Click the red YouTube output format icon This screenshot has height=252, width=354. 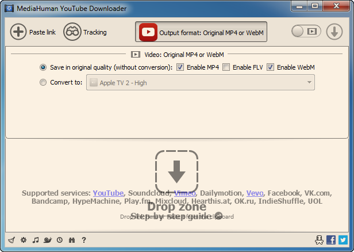(x=148, y=32)
